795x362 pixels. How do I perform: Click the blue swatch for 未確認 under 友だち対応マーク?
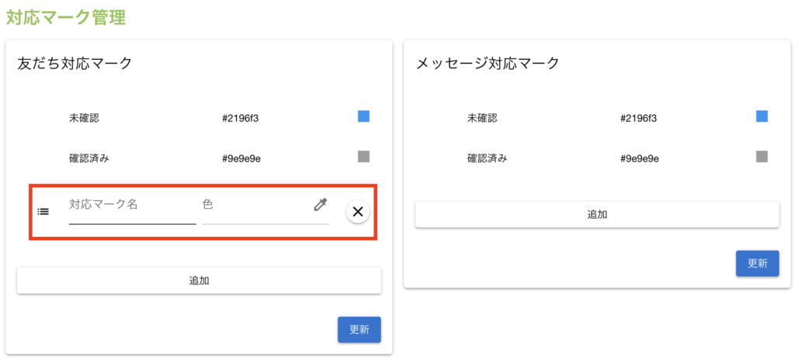point(363,117)
